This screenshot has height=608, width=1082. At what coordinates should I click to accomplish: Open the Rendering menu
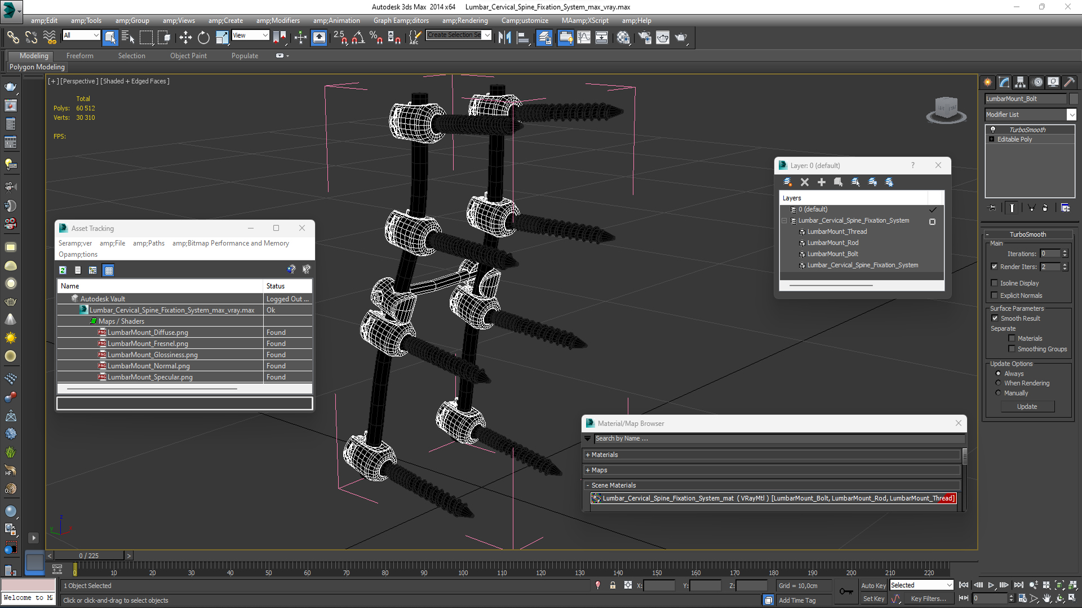(465, 20)
